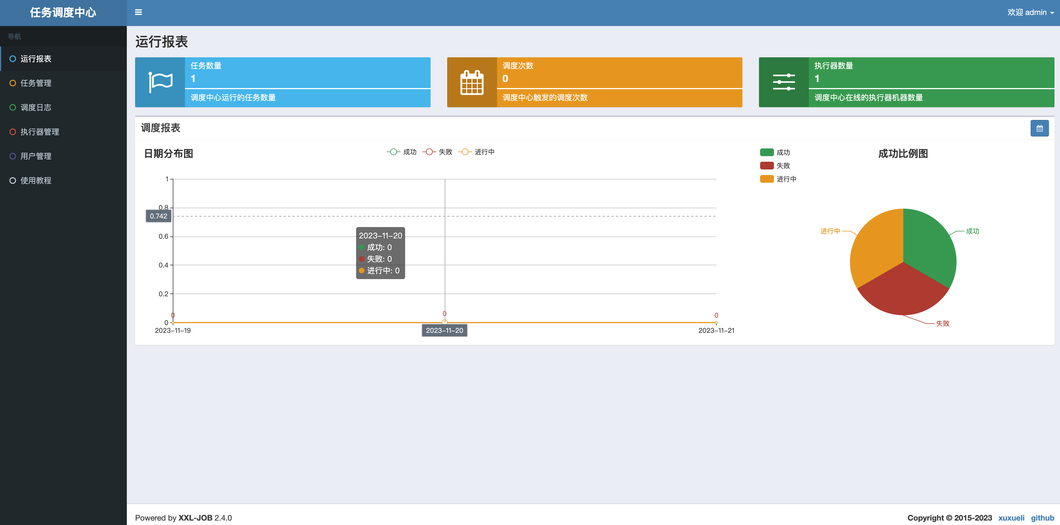
Task: Click the circle icon beside 执行器管理
Action: [x=13, y=132]
